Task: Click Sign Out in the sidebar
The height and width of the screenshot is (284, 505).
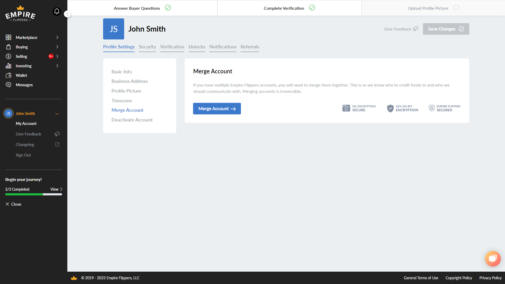Action: pyautogui.click(x=23, y=155)
